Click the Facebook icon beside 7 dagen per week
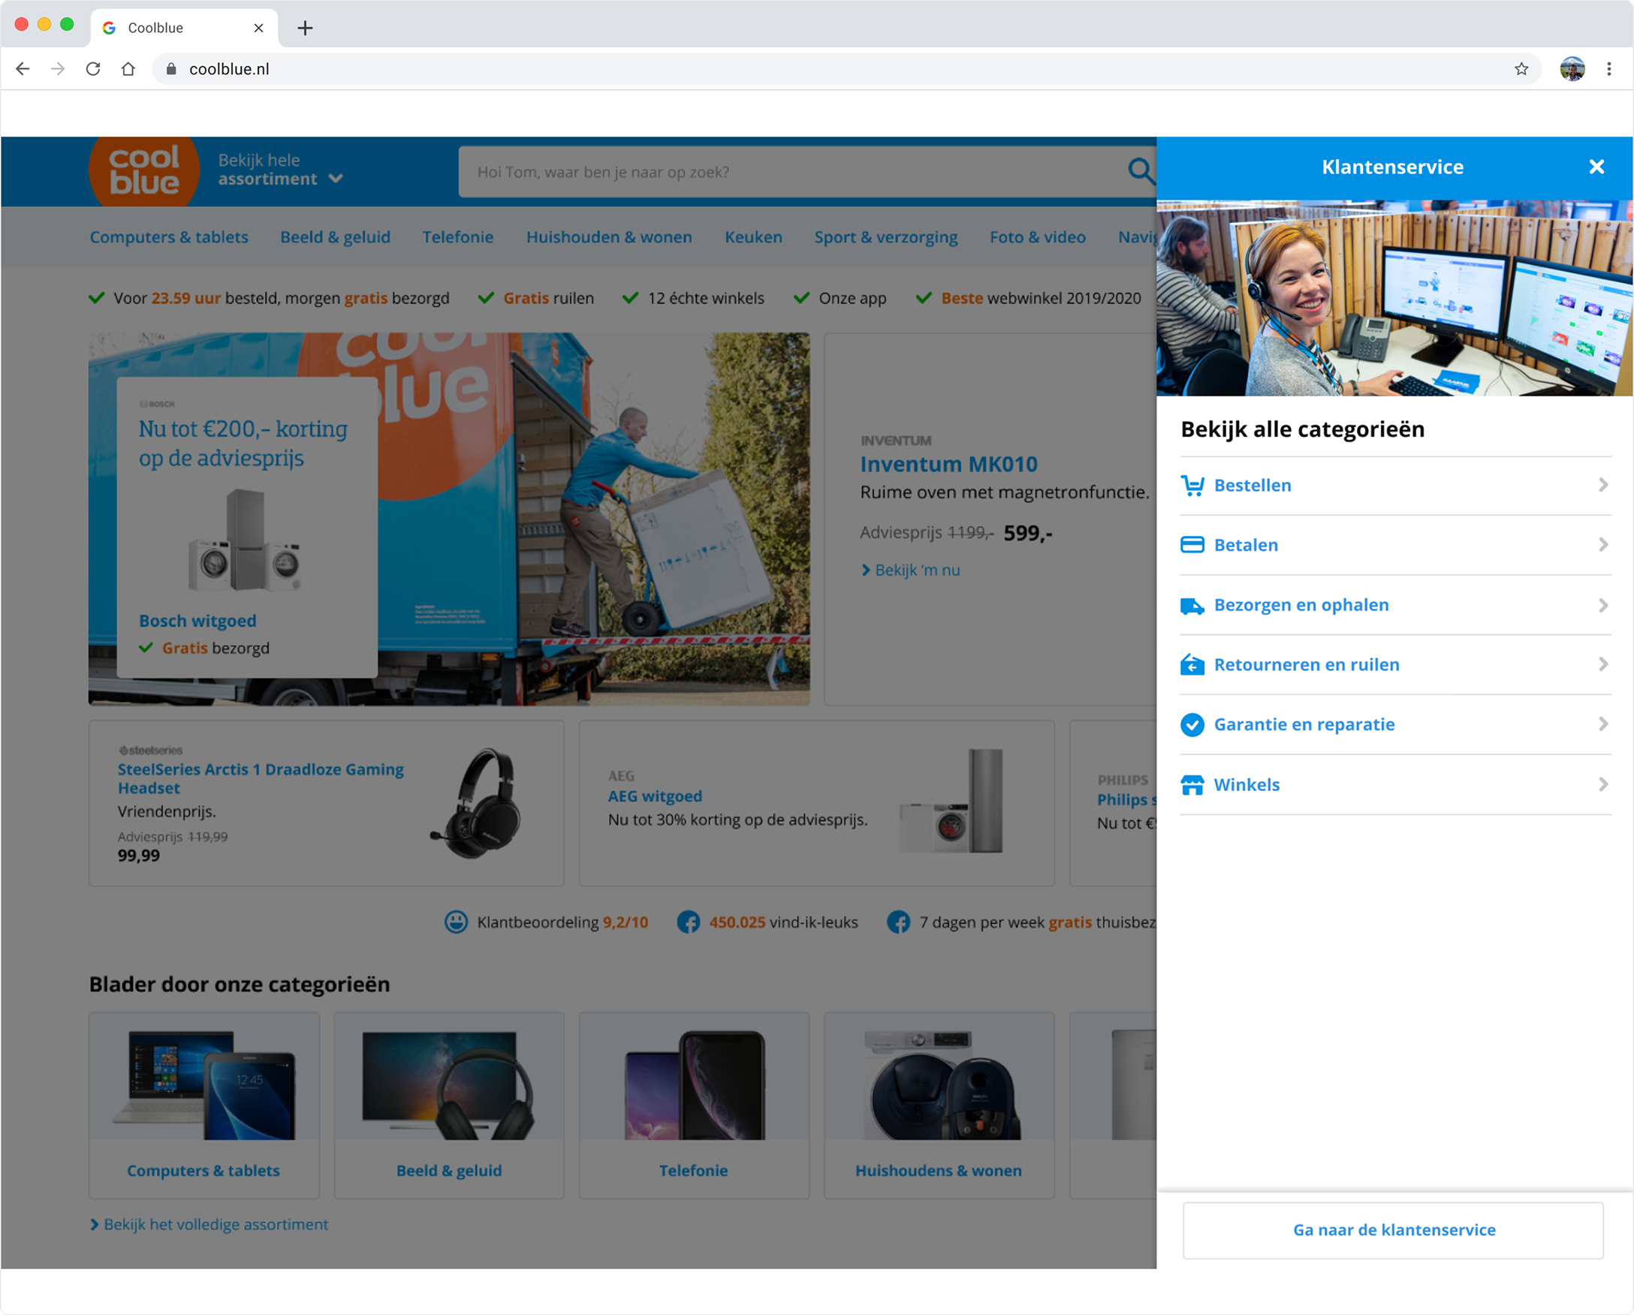The height and width of the screenshot is (1315, 1634). (899, 922)
